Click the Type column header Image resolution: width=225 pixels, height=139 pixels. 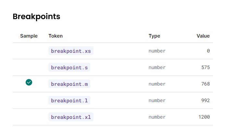tap(154, 36)
